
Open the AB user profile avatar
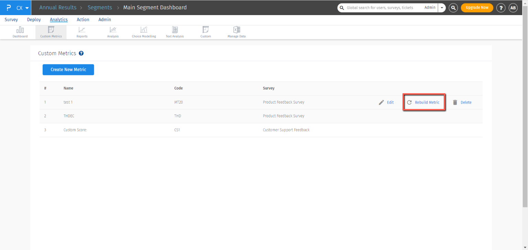[x=513, y=8]
